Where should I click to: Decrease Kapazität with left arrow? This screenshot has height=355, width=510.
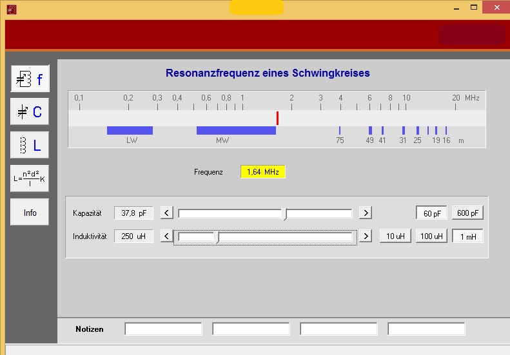click(166, 213)
